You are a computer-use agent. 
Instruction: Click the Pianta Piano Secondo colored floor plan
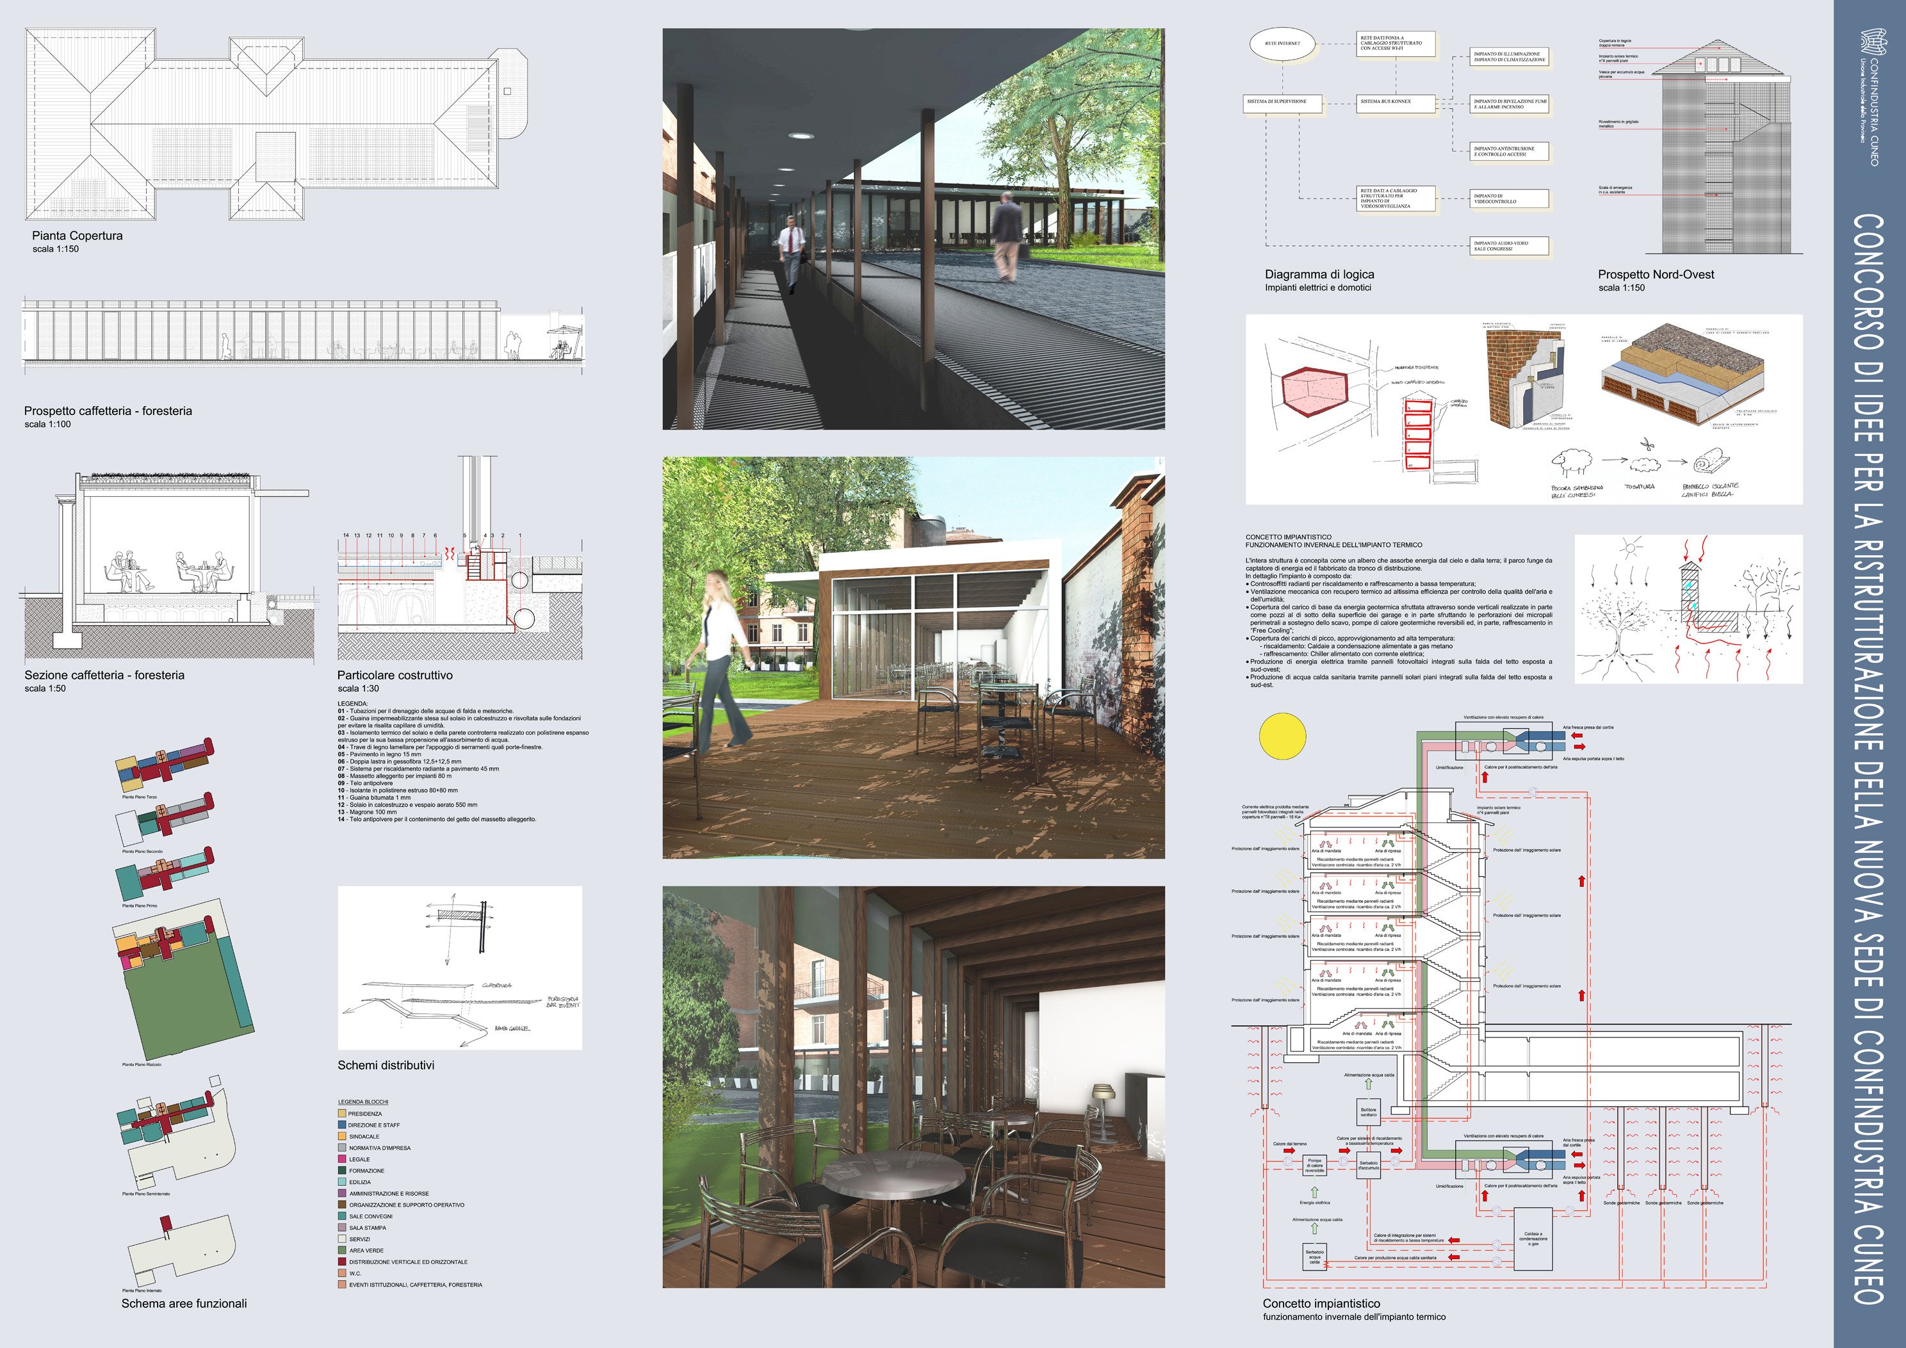pyautogui.click(x=165, y=819)
